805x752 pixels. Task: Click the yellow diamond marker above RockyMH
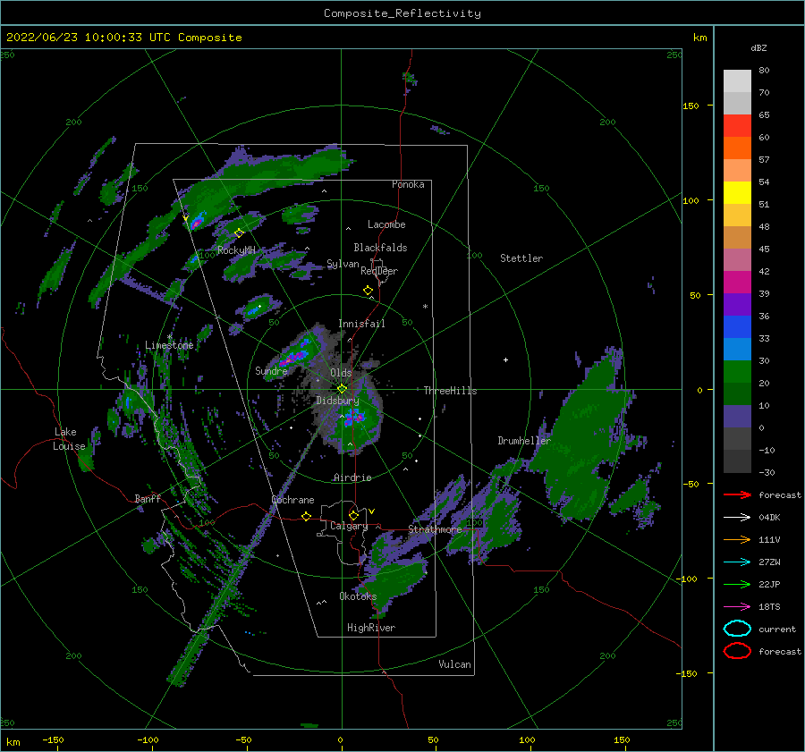pyautogui.click(x=239, y=233)
